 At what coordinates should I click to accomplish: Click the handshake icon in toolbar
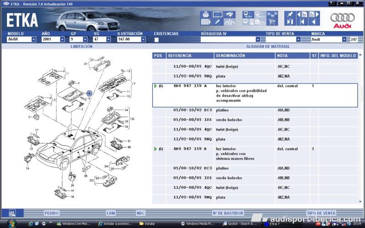(x=230, y=15)
